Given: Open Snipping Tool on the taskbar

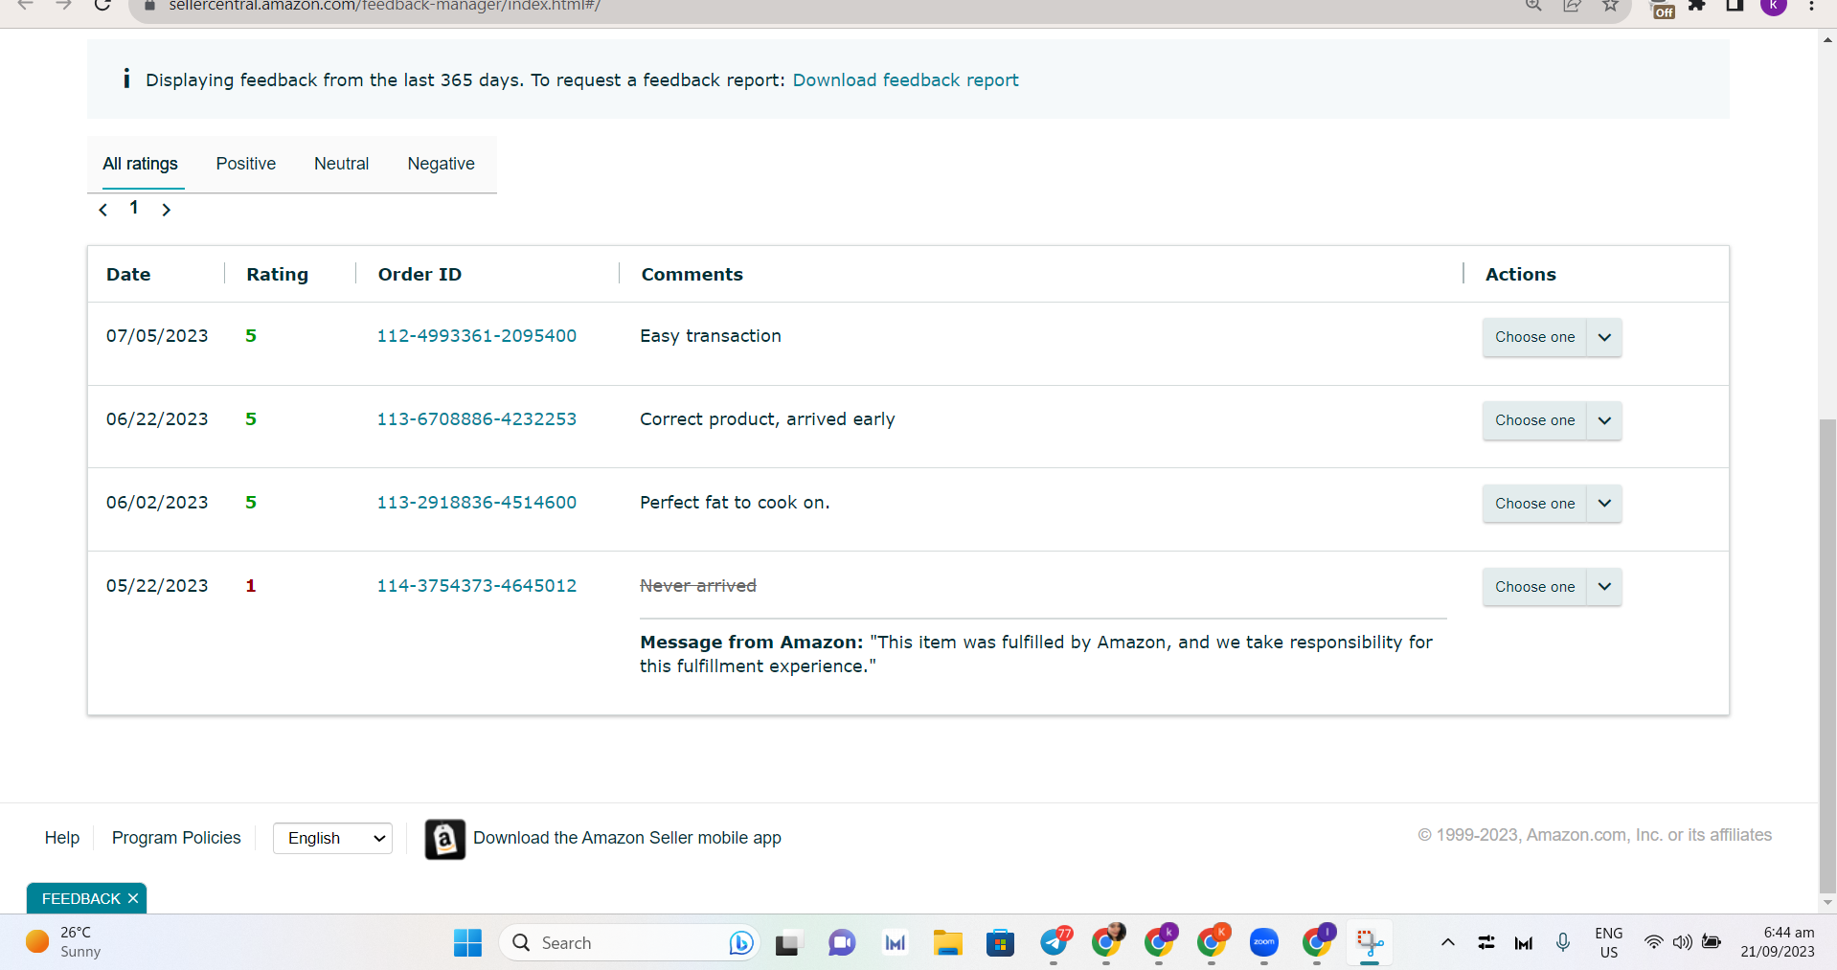Looking at the screenshot, I should point(1370,943).
